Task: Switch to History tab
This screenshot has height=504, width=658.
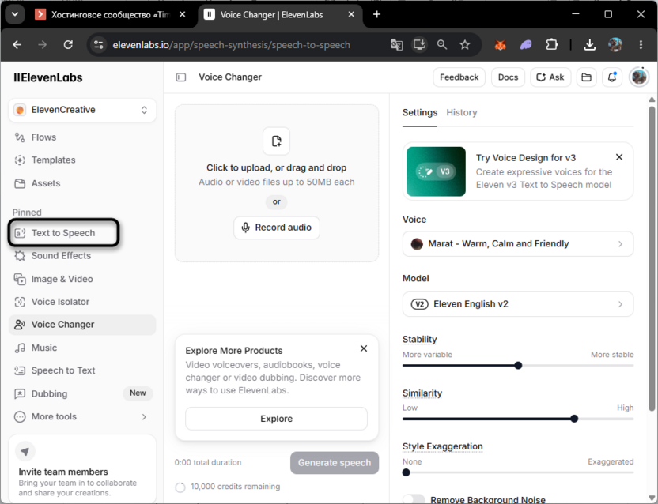Action: (462, 112)
